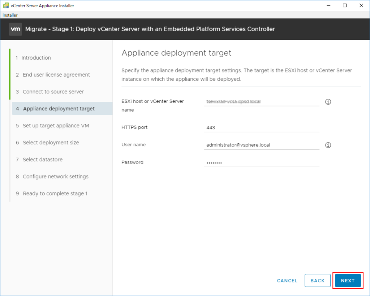
Task: Click the info icon beside User name field
Action: (328, 145)
